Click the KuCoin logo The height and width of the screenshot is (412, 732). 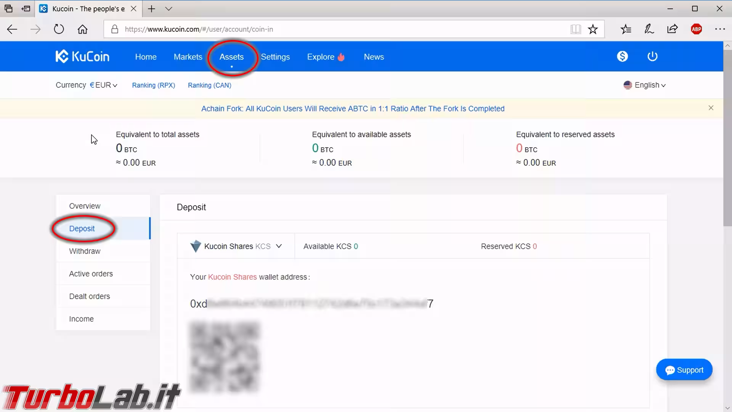click(82, 56)
